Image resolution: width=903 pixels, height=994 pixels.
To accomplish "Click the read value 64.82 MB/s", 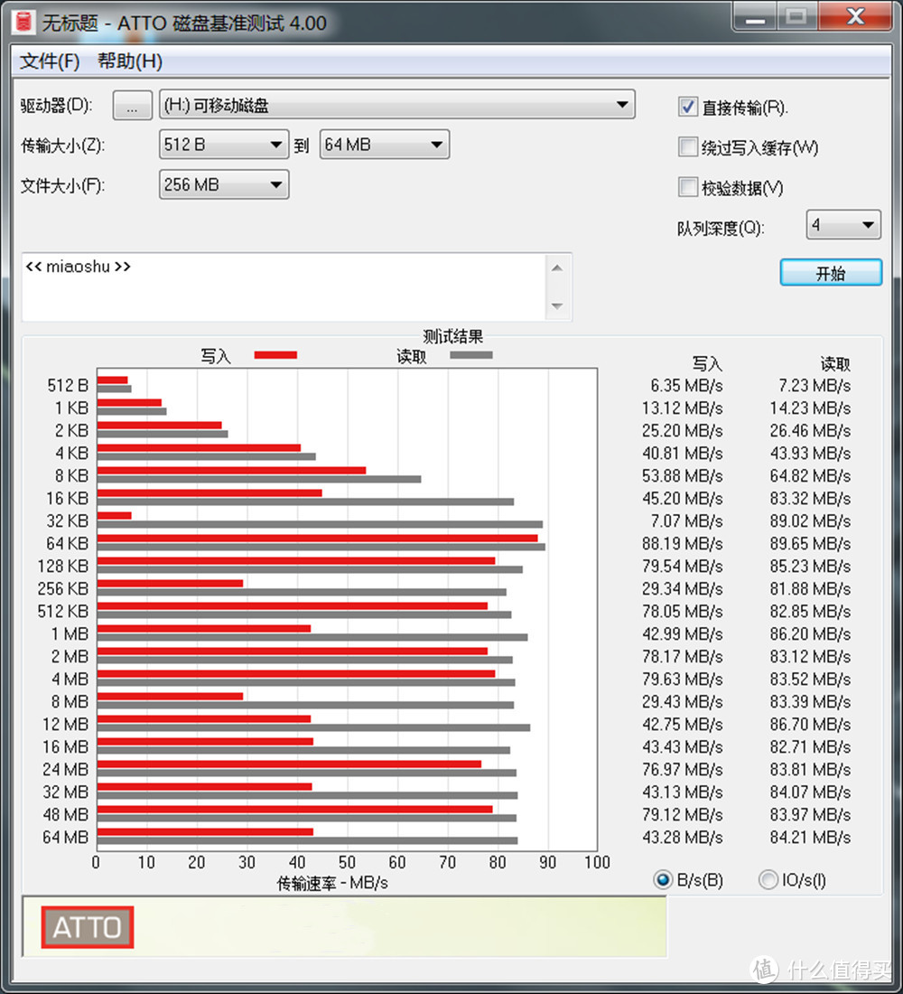I will point(811,476).
